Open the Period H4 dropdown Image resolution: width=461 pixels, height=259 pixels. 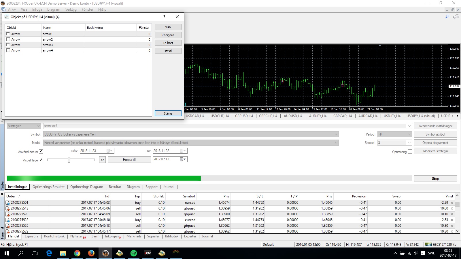coord(409,134)
